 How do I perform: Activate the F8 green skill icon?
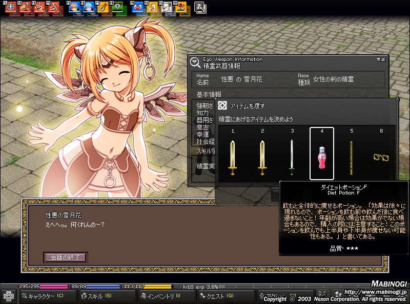point(118,7)
